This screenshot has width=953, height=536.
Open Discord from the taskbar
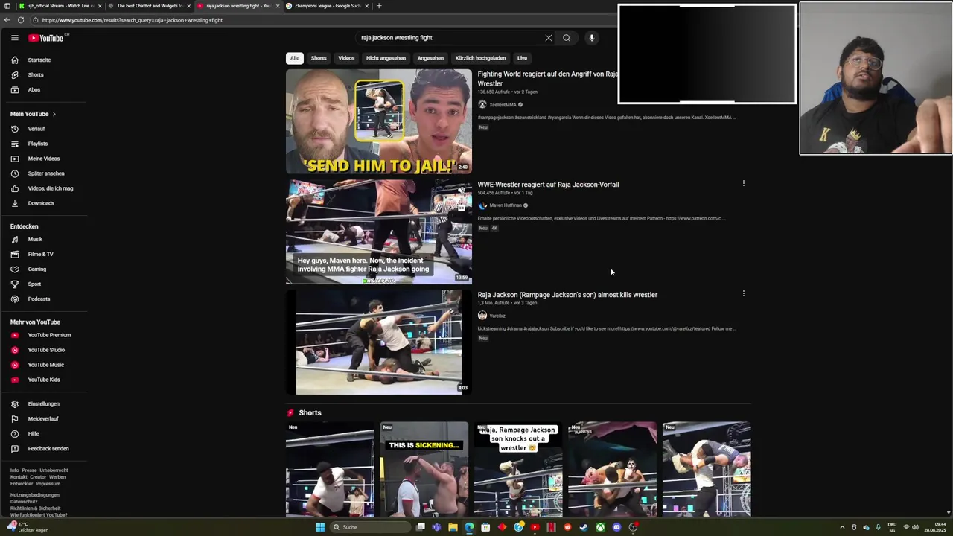pos(616,527)
